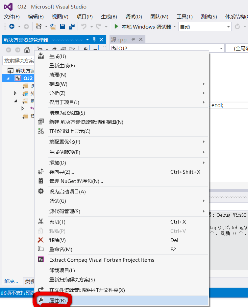Choose 重新扫描解决方案(S)
Screen dimensions: 248x307
pyautogui.click(x=121, y=280)
